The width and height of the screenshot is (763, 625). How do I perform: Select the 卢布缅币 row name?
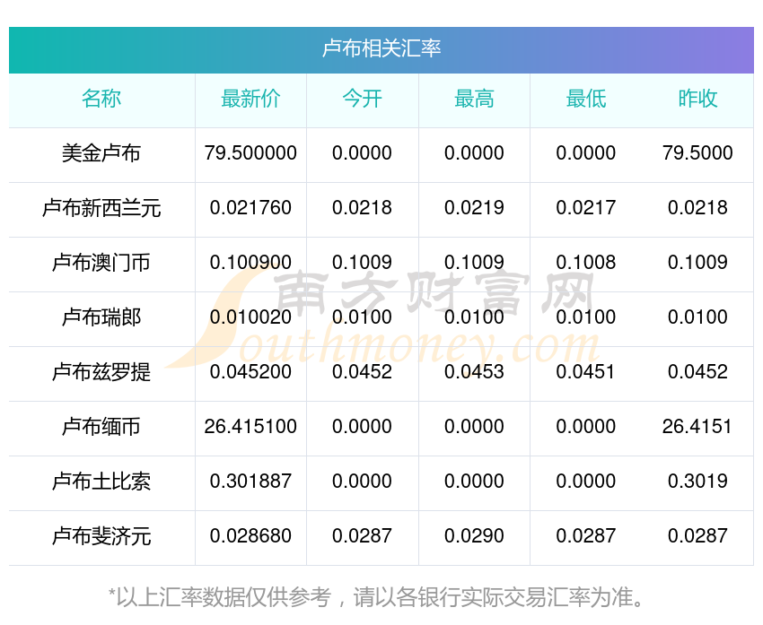point(101,427)
